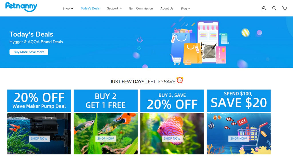Click the Today's Deals banner heading
Image resolution: width=293 pixels, height=157 pixels.
point(31,34)
